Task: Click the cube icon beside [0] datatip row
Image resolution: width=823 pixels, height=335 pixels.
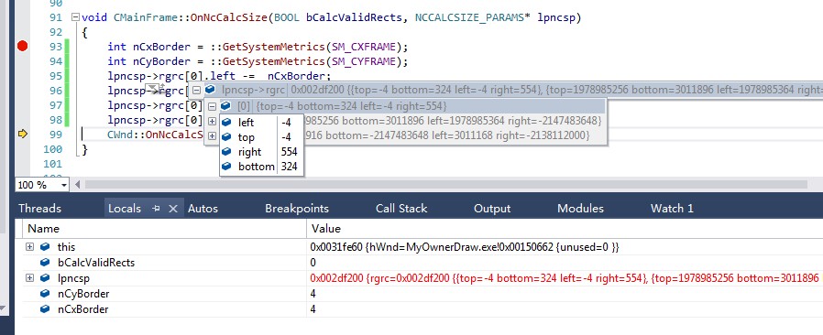Action: 226,106
